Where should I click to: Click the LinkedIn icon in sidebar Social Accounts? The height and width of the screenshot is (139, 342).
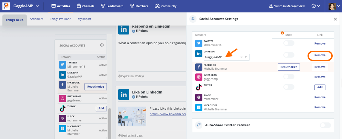[63, 75]
